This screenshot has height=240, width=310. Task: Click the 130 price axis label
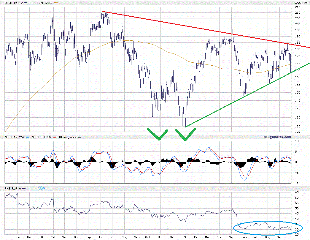298,126
